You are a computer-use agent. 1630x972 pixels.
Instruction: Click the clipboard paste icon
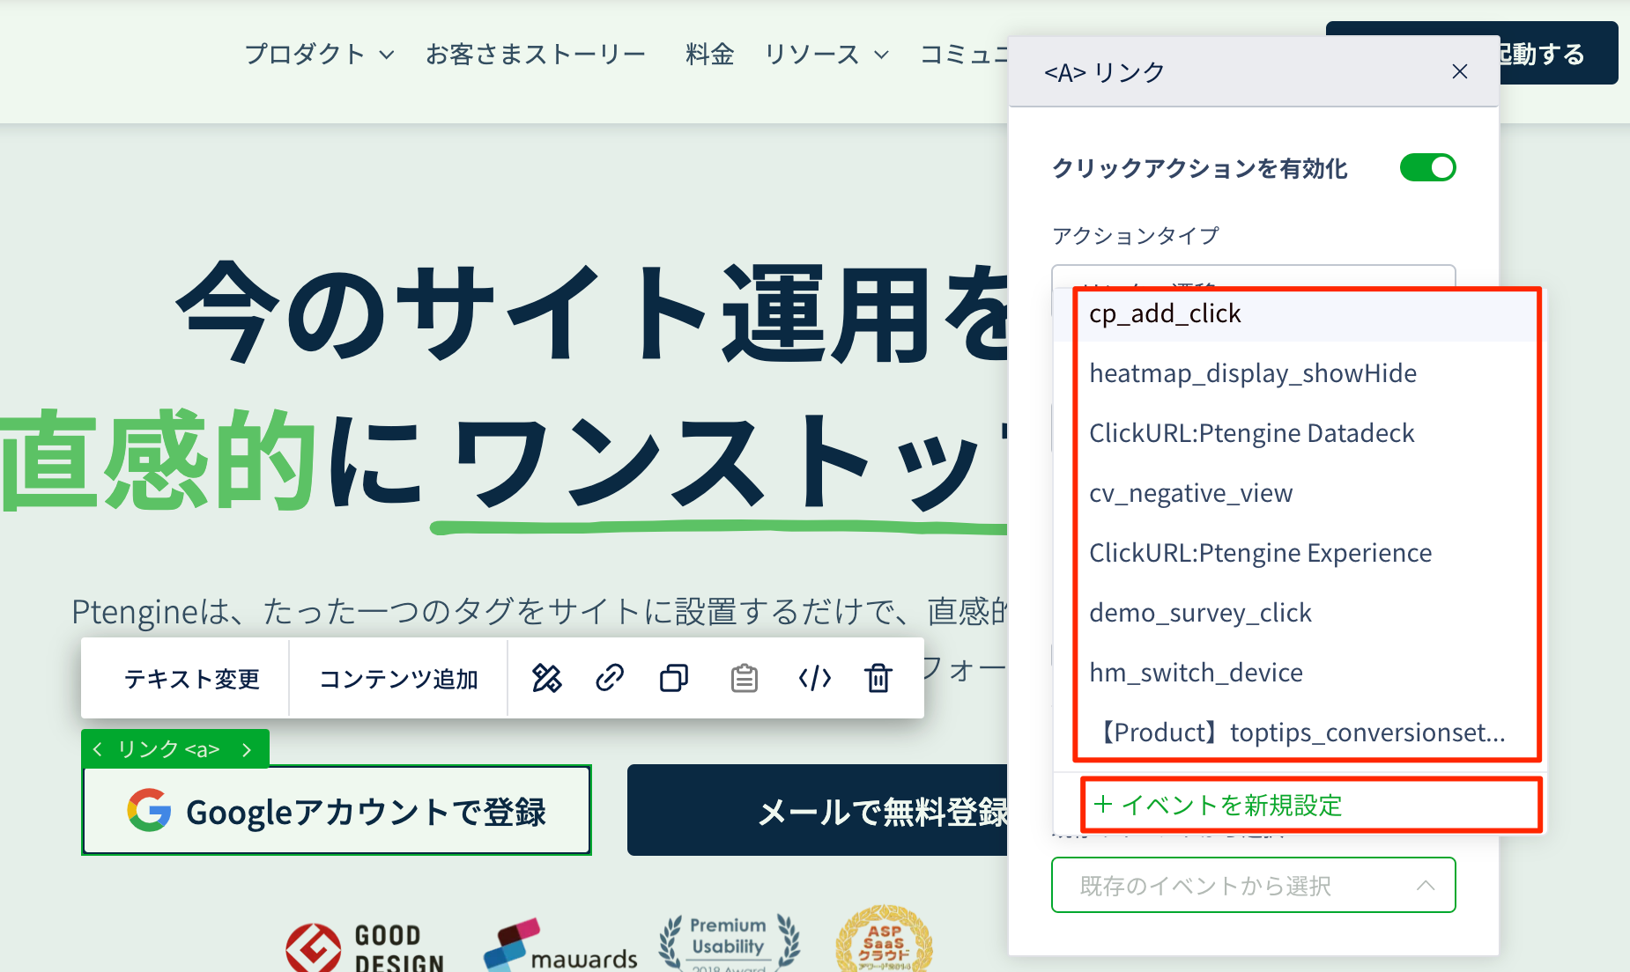pyautogui.click(x=745, y=678)
